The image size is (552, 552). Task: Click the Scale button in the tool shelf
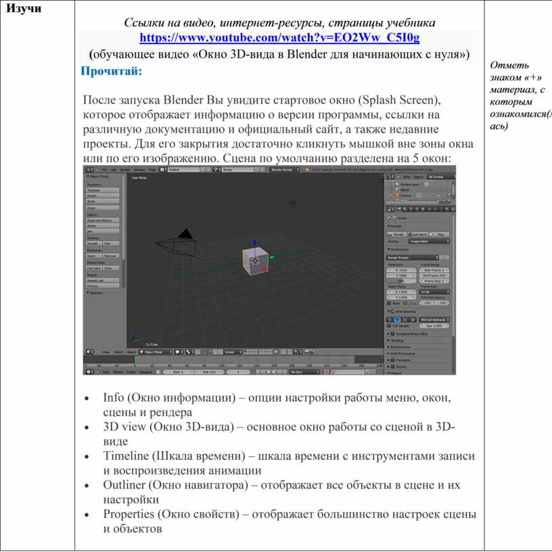click(x=102, y=201)
